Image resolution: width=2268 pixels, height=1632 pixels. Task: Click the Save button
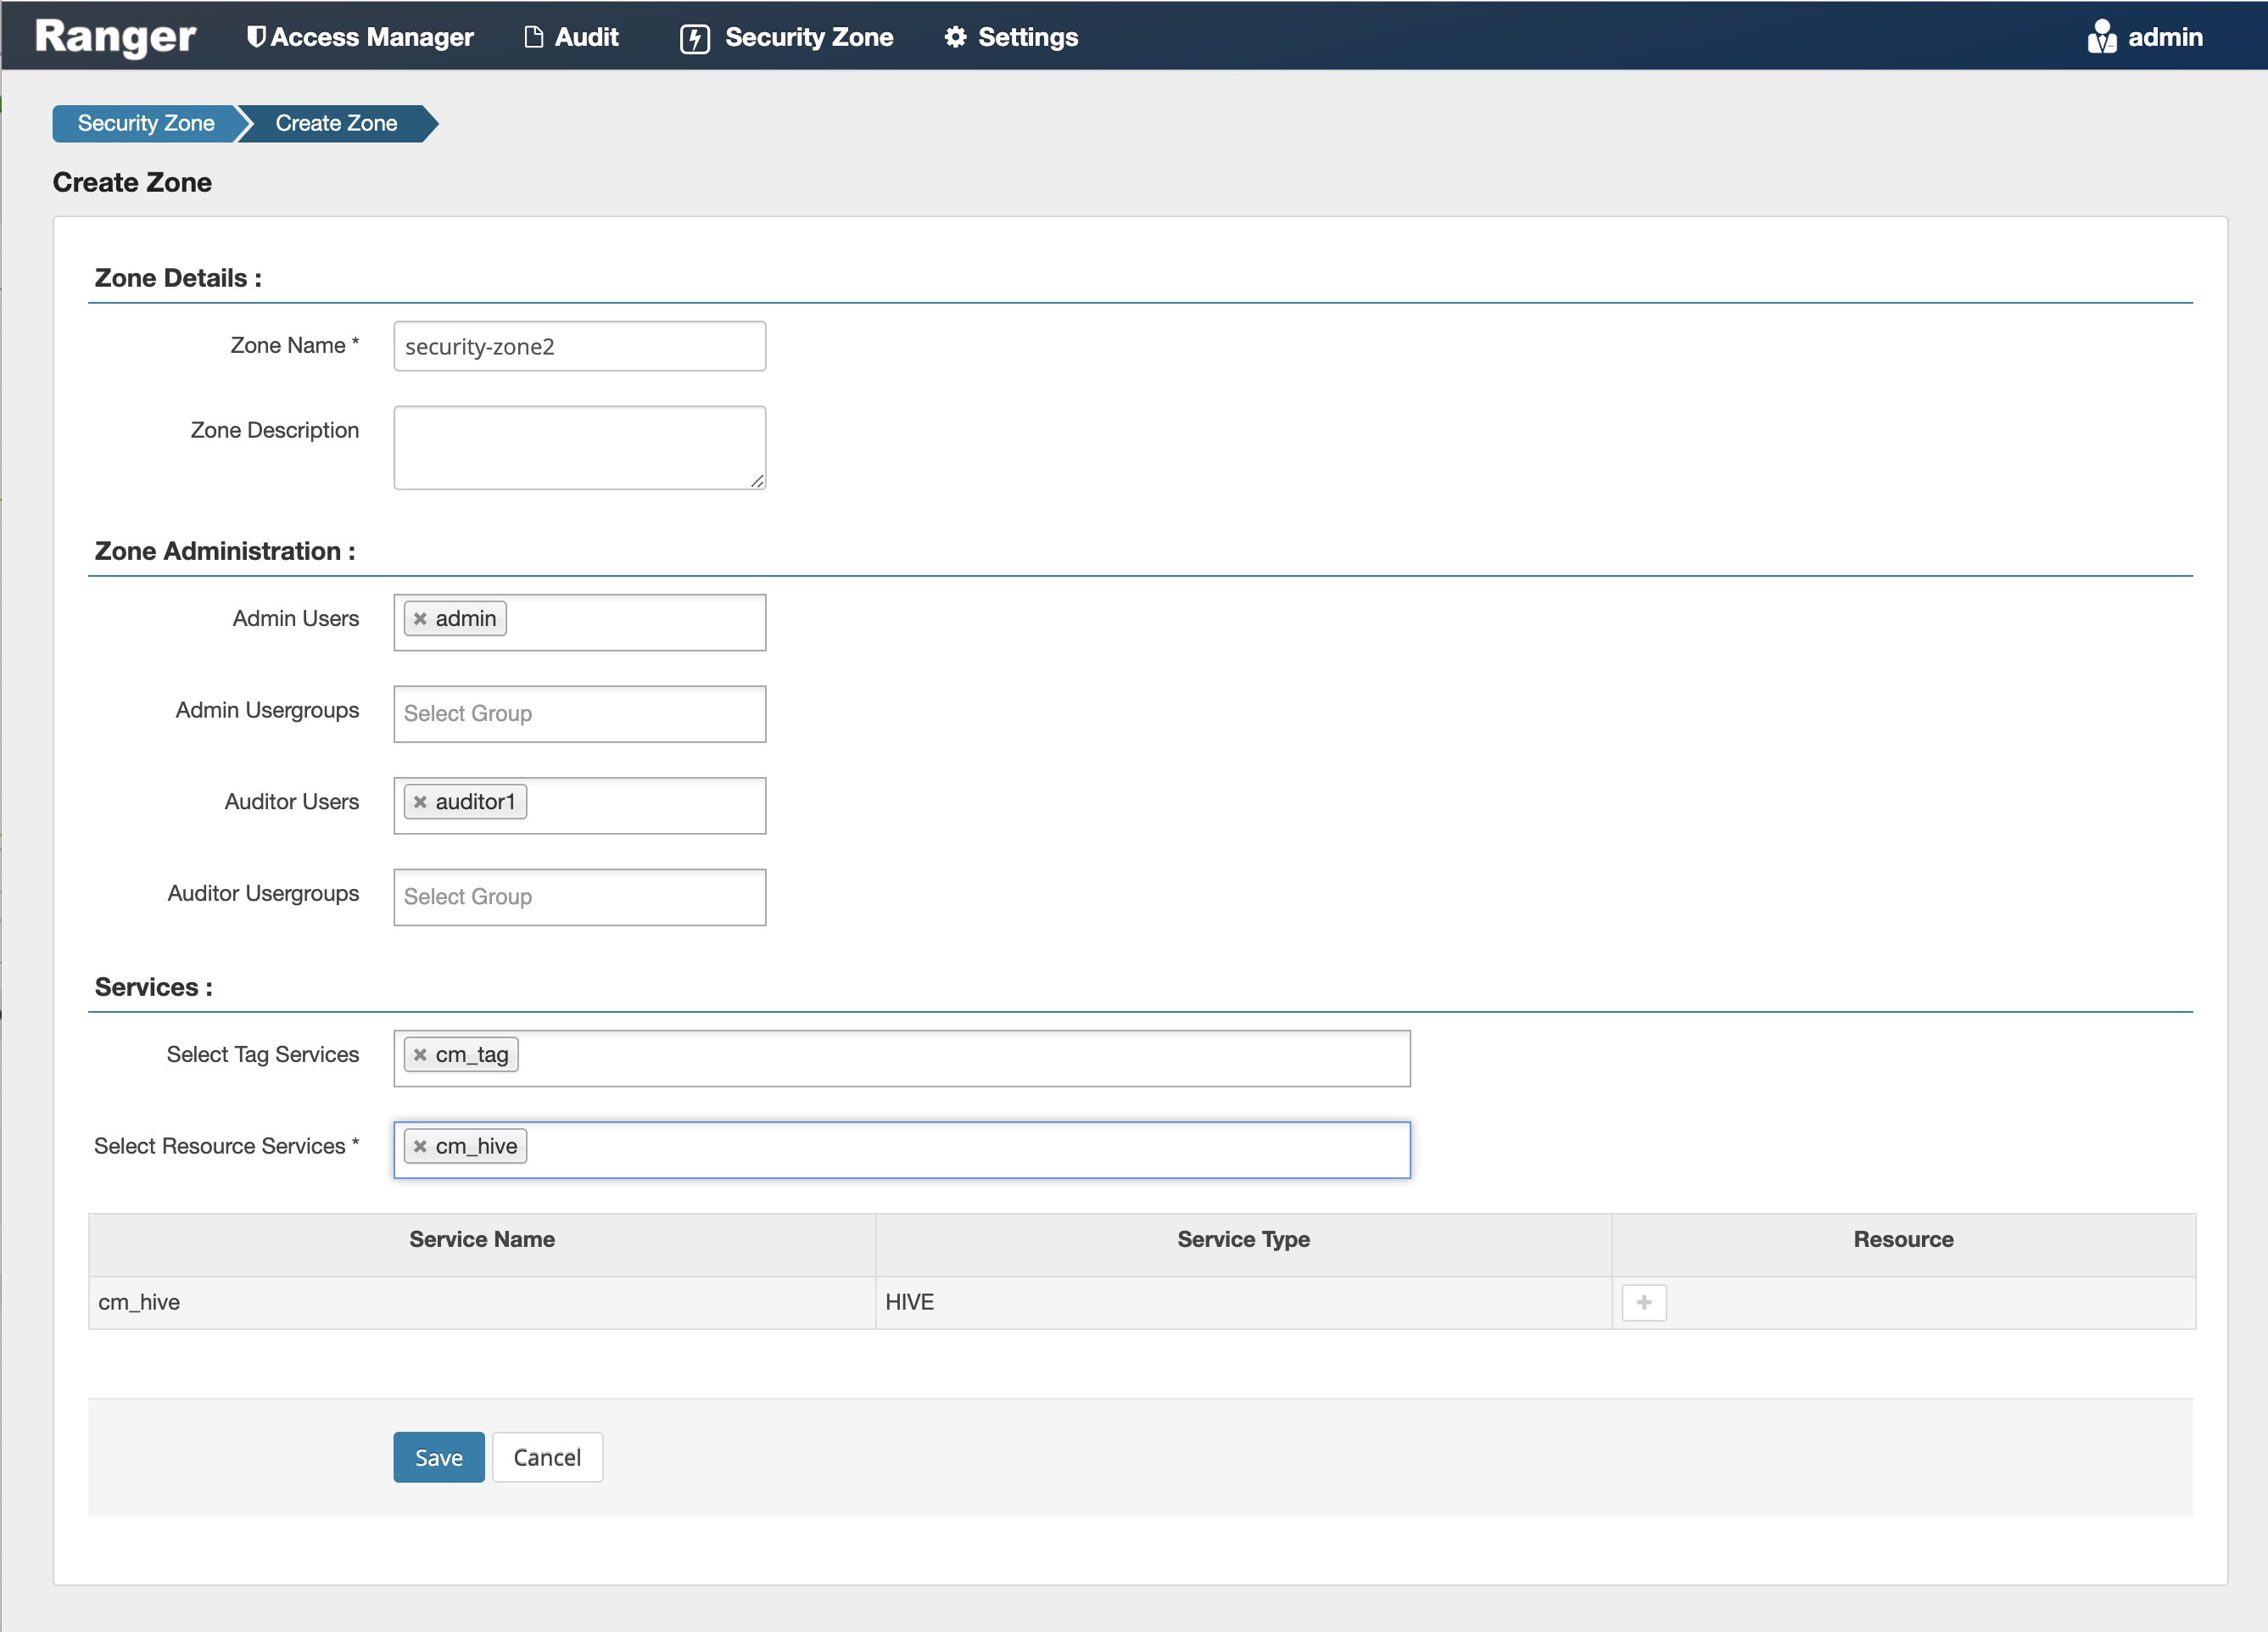click(438, 1457)
